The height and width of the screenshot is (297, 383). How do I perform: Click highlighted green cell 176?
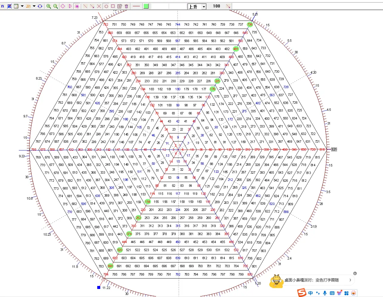[x=212, y=89]
